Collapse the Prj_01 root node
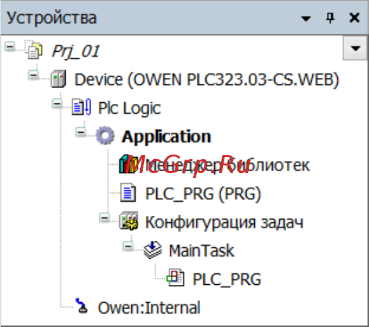The image size is (369, 327). (x=10, y=47)
